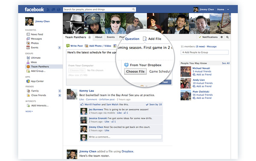Click the lock privacy icon beside Team Panthers
Viewport: 256px width, 161px height.
[90, 37]
